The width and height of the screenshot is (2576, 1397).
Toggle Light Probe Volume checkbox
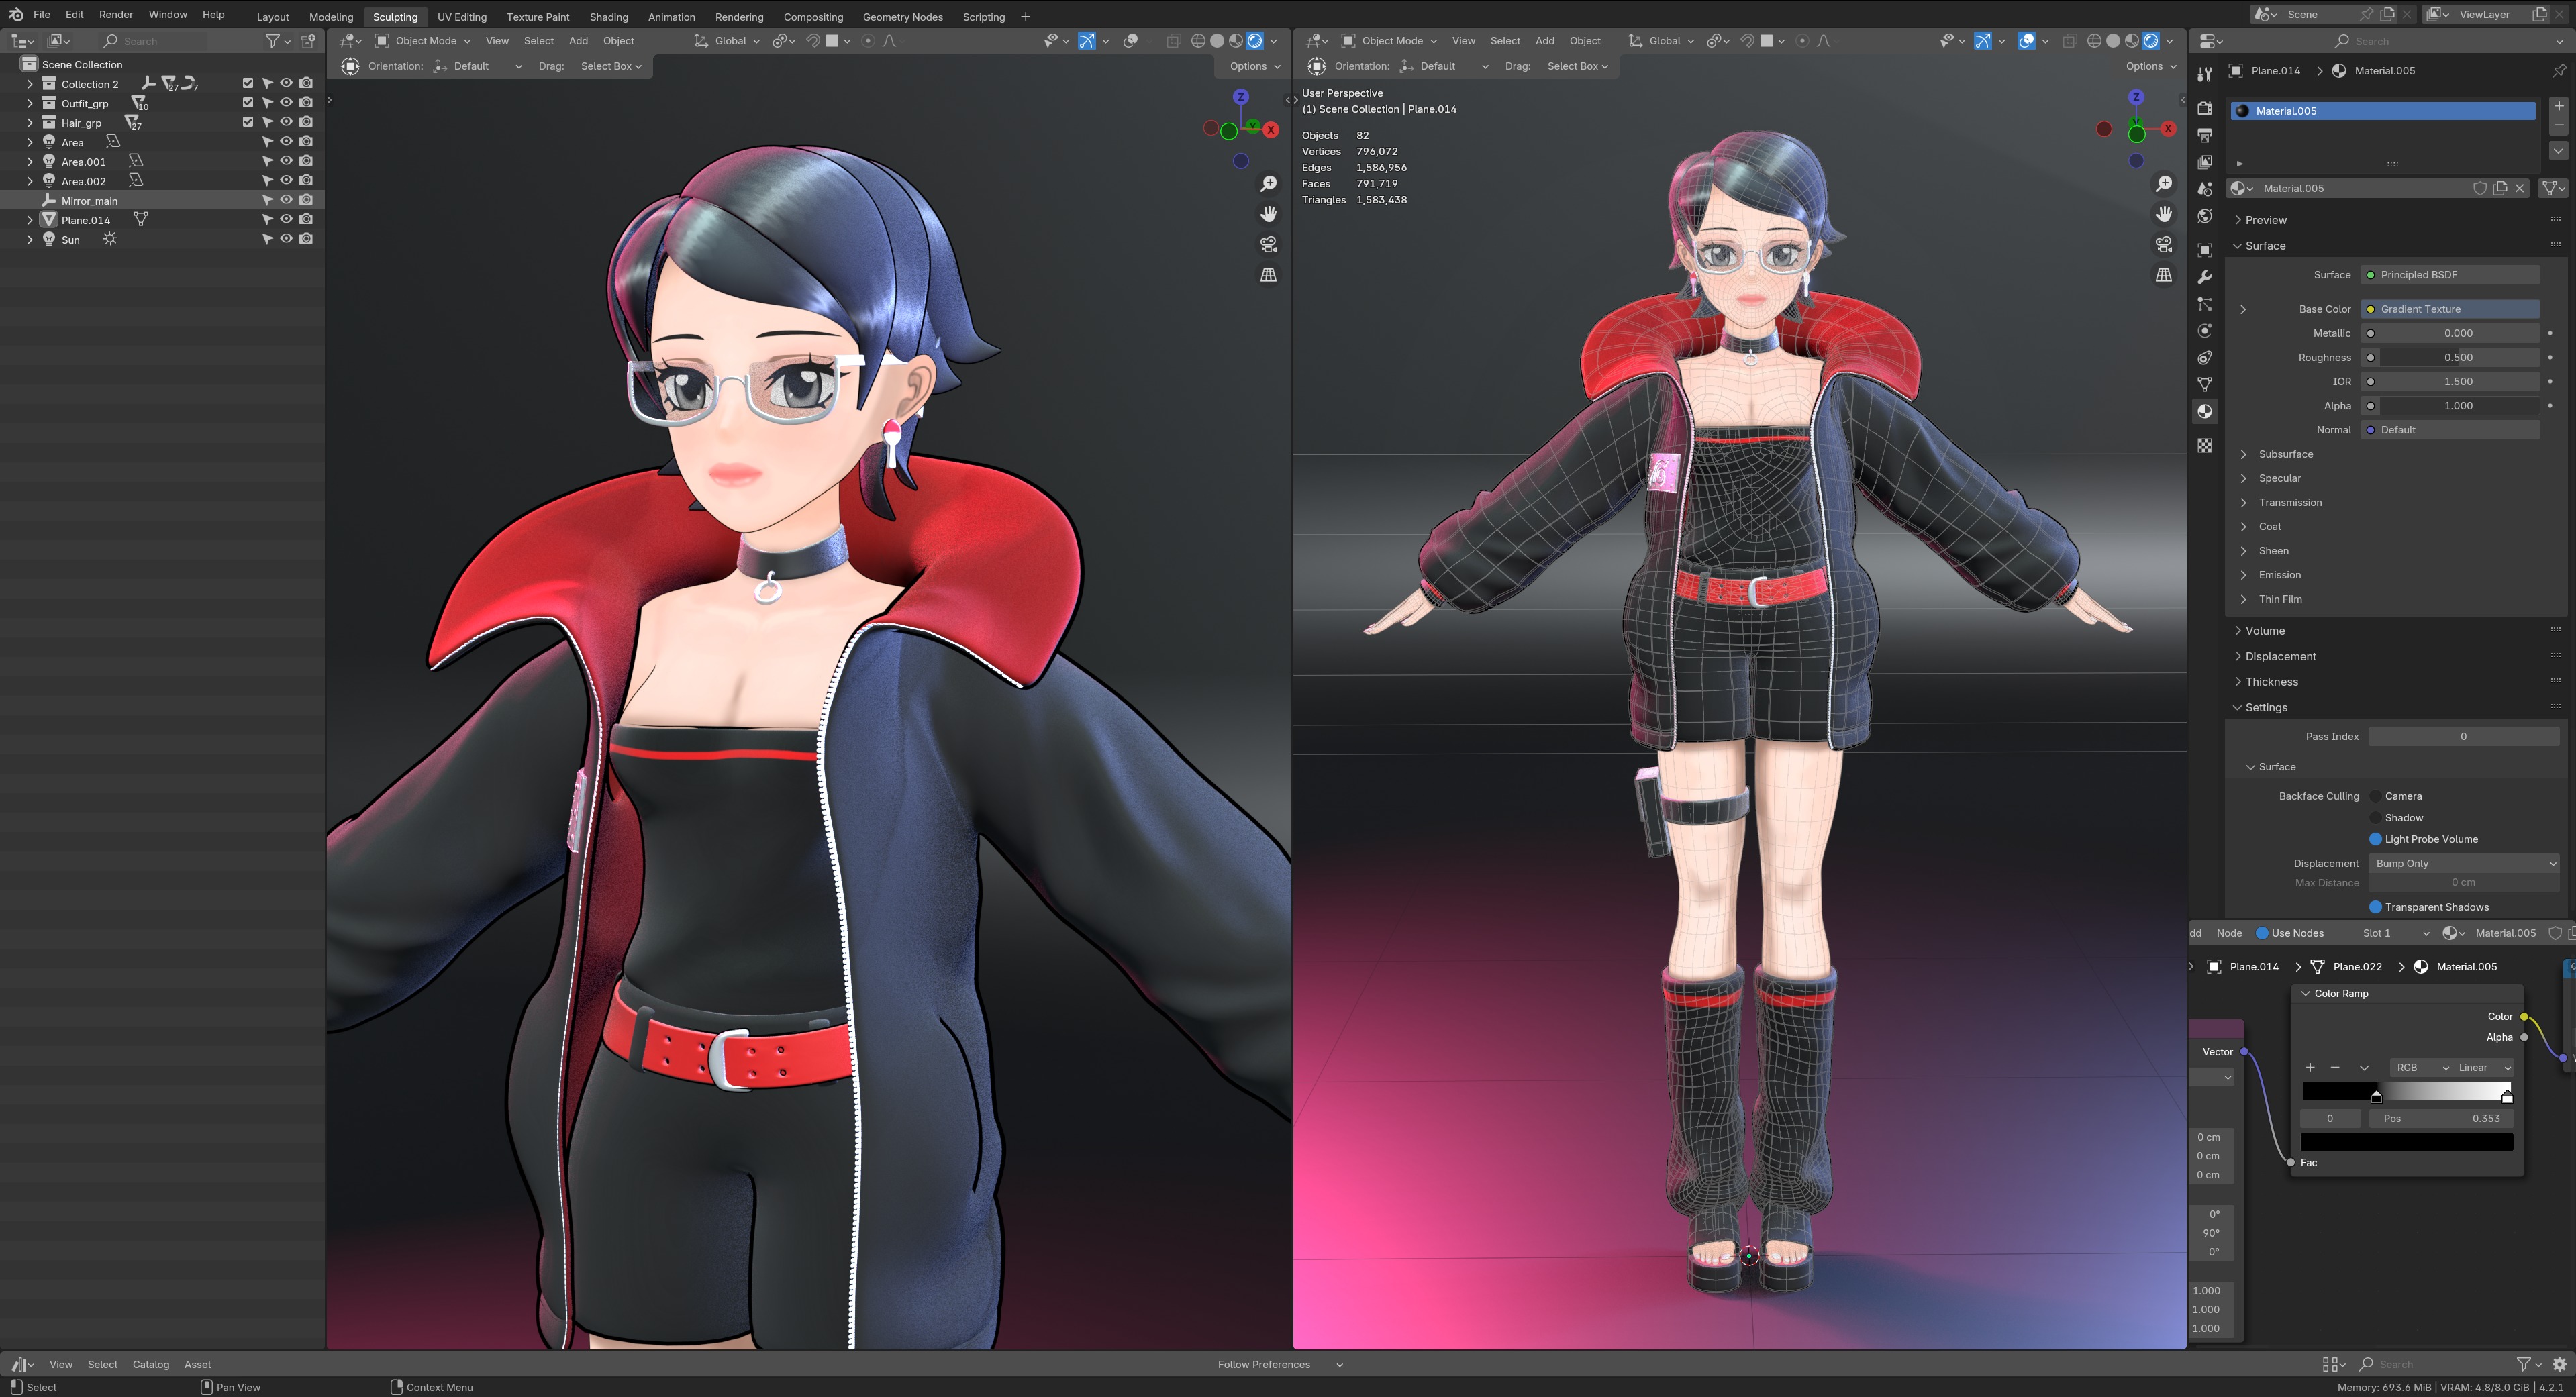click(2375, 839)
